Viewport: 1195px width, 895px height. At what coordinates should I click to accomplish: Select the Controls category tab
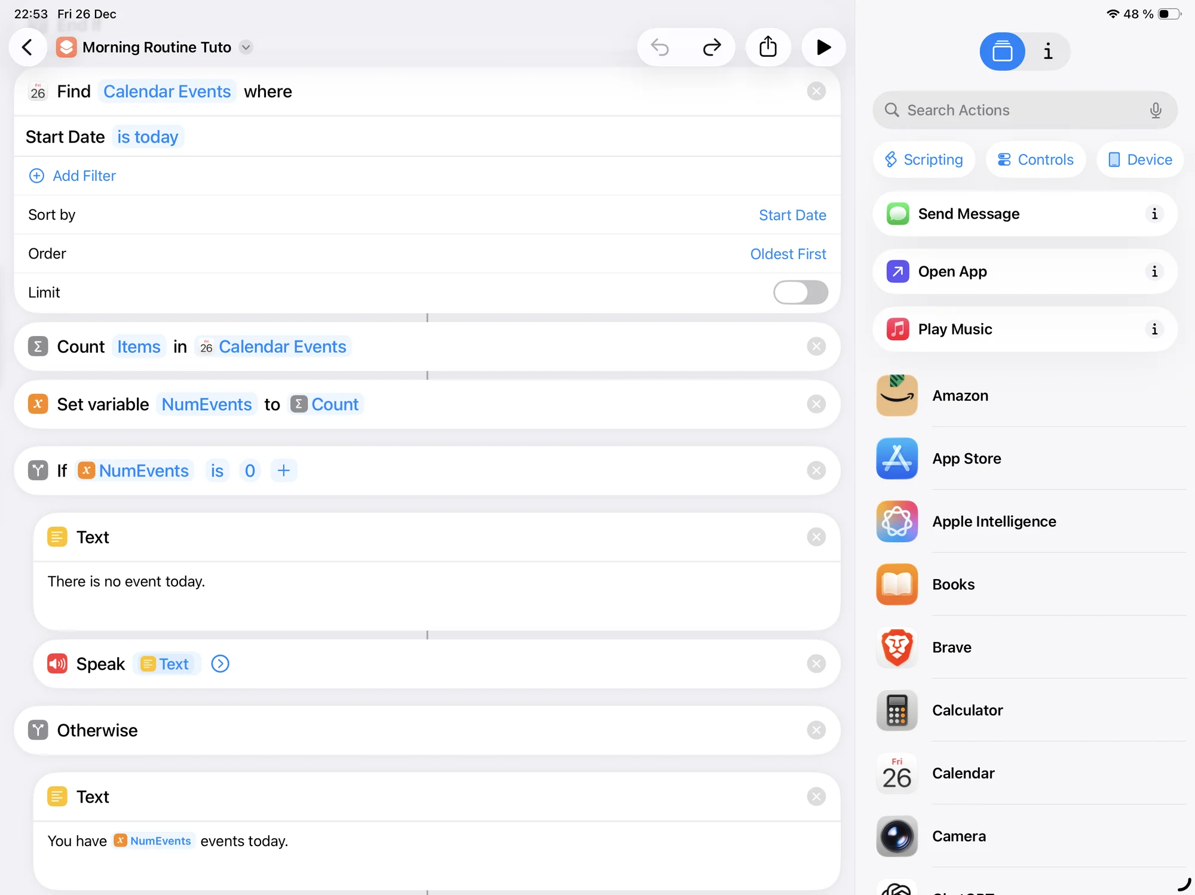click(1035, 159)
